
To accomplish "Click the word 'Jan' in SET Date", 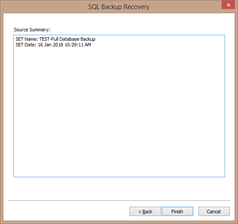I will pyautogui.click(x=48, y=45).
